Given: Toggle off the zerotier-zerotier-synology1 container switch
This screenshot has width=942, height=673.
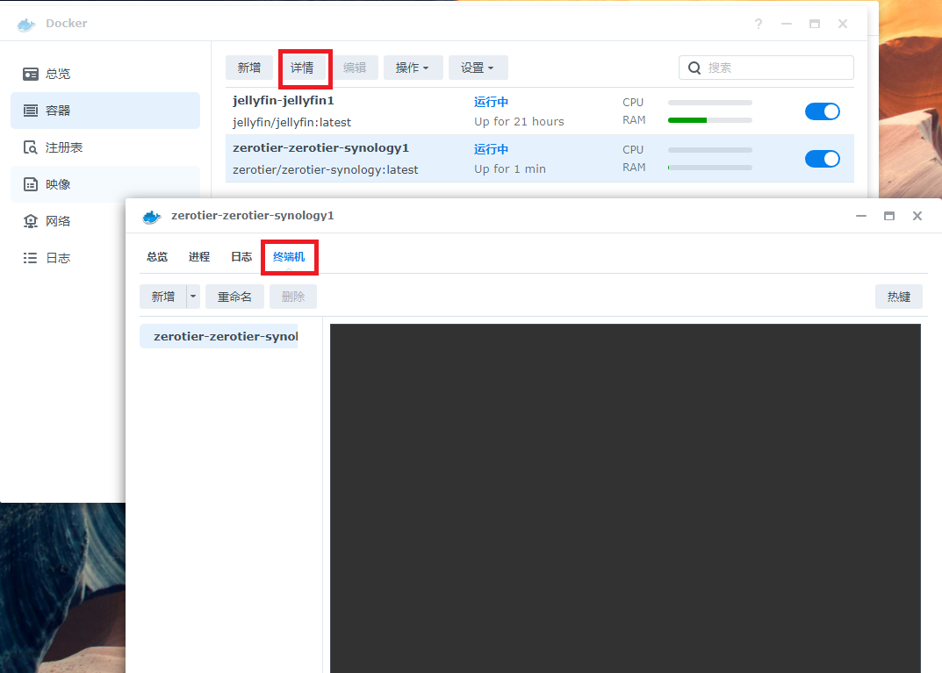Looking at the screenshot, I should (822, 159).
